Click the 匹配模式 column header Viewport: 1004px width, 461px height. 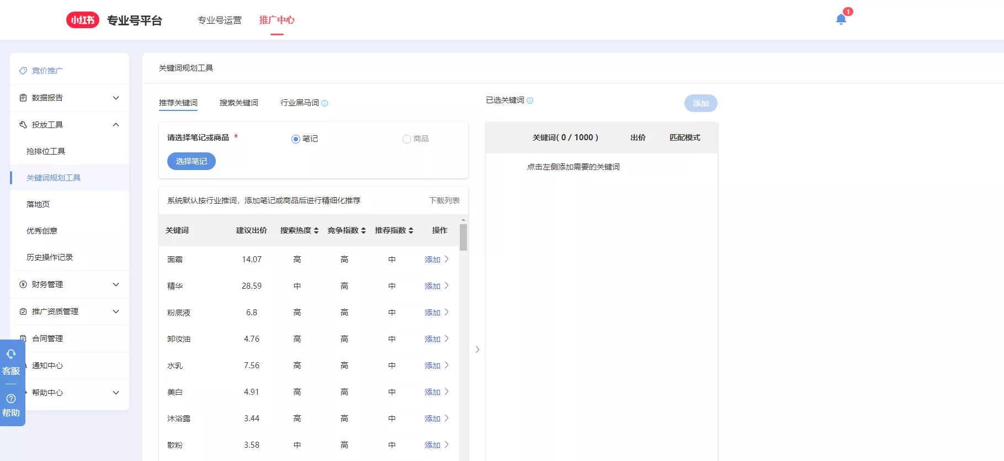click(x=685, y=137)
